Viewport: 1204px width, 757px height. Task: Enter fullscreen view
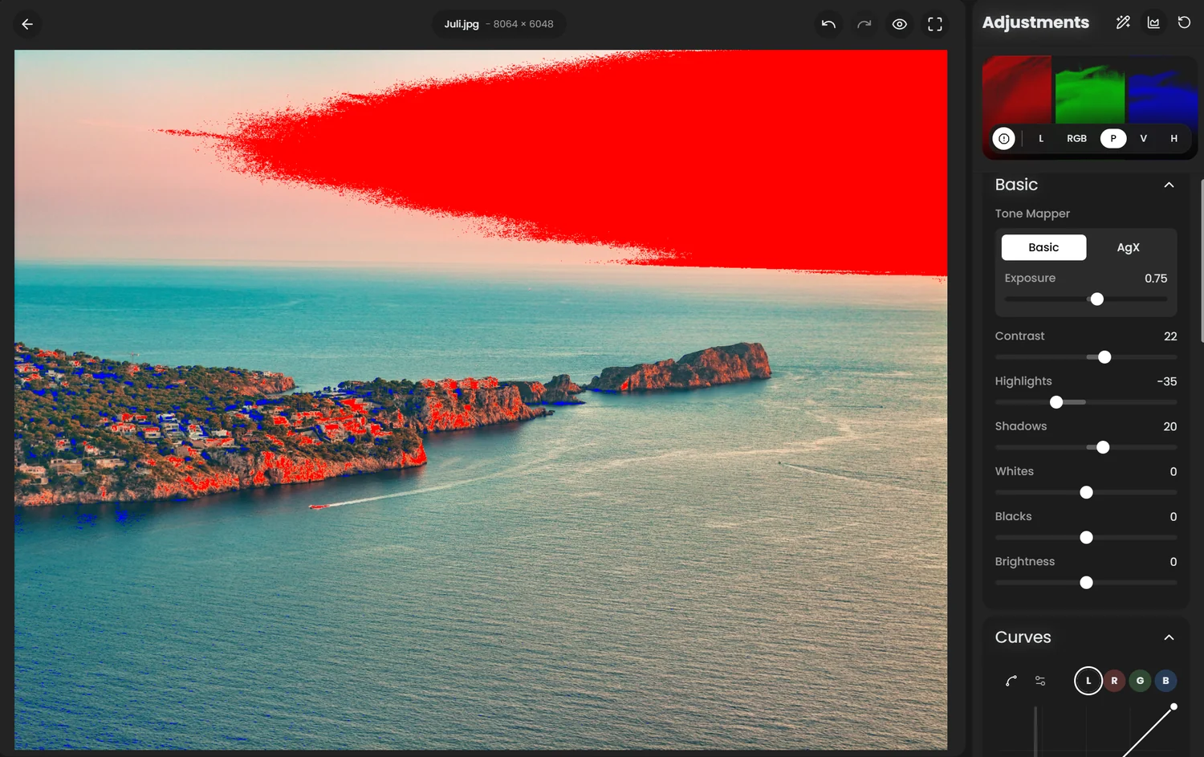pyautogui.click(x=935, y=24)
